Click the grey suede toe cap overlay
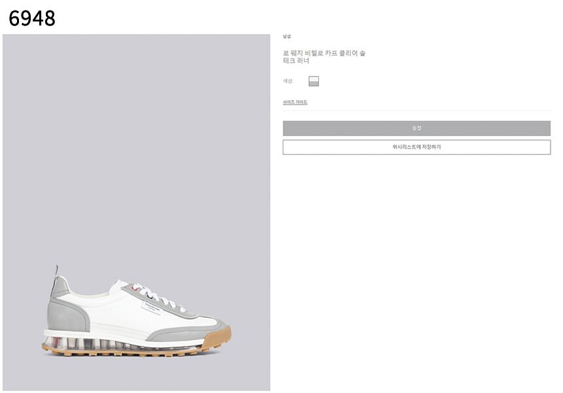563x393 pixels. (x=187, y=333)
